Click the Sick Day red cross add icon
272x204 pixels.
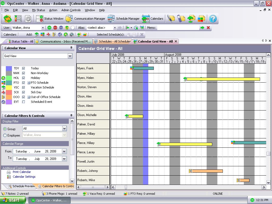48,35
